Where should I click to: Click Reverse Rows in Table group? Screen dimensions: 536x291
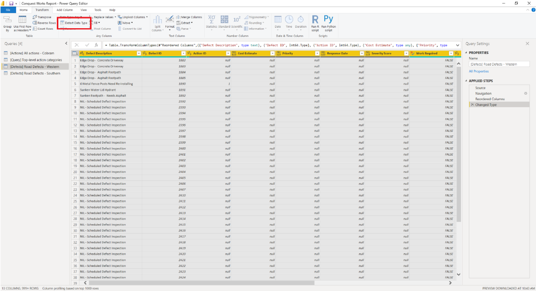coord(44,23)
